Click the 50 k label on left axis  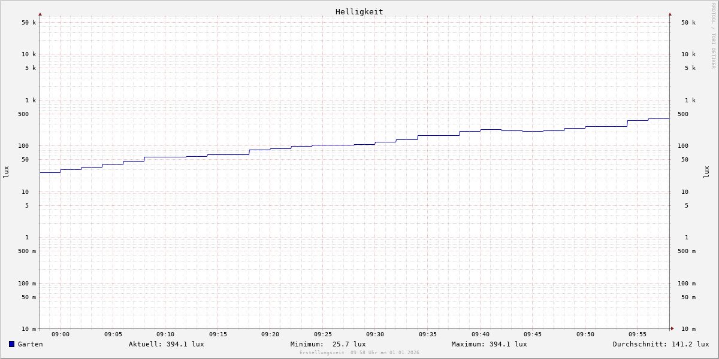point(29,23)
